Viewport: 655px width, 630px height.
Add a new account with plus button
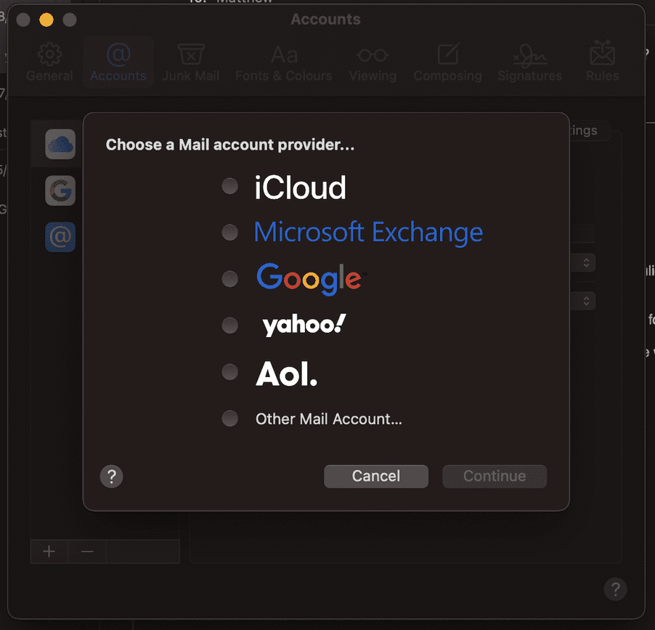pos(49,552)
